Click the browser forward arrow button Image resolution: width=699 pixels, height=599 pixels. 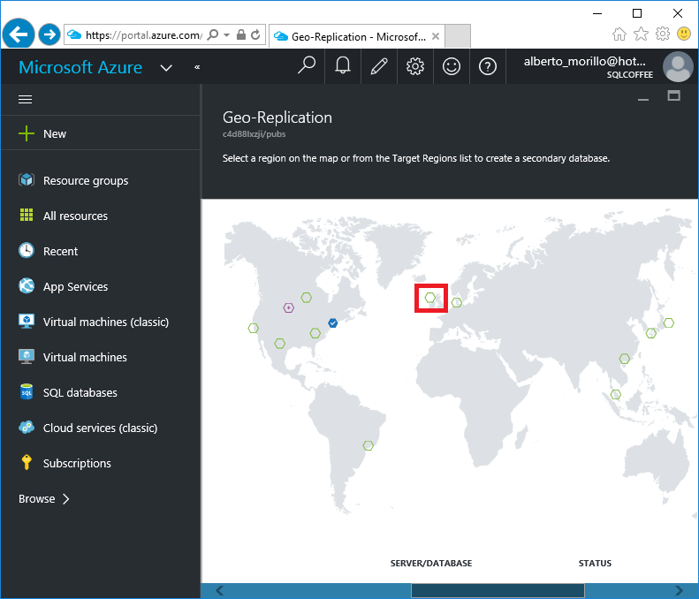[x=49, y=34]
